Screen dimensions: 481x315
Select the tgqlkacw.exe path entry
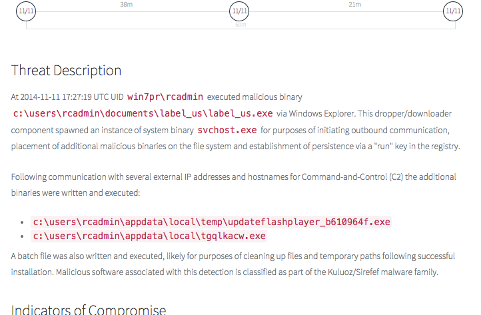pyautogui.click(x=149, y=236)
